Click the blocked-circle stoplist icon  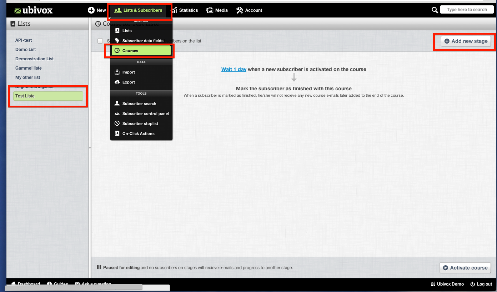click(x=117, y=124)
